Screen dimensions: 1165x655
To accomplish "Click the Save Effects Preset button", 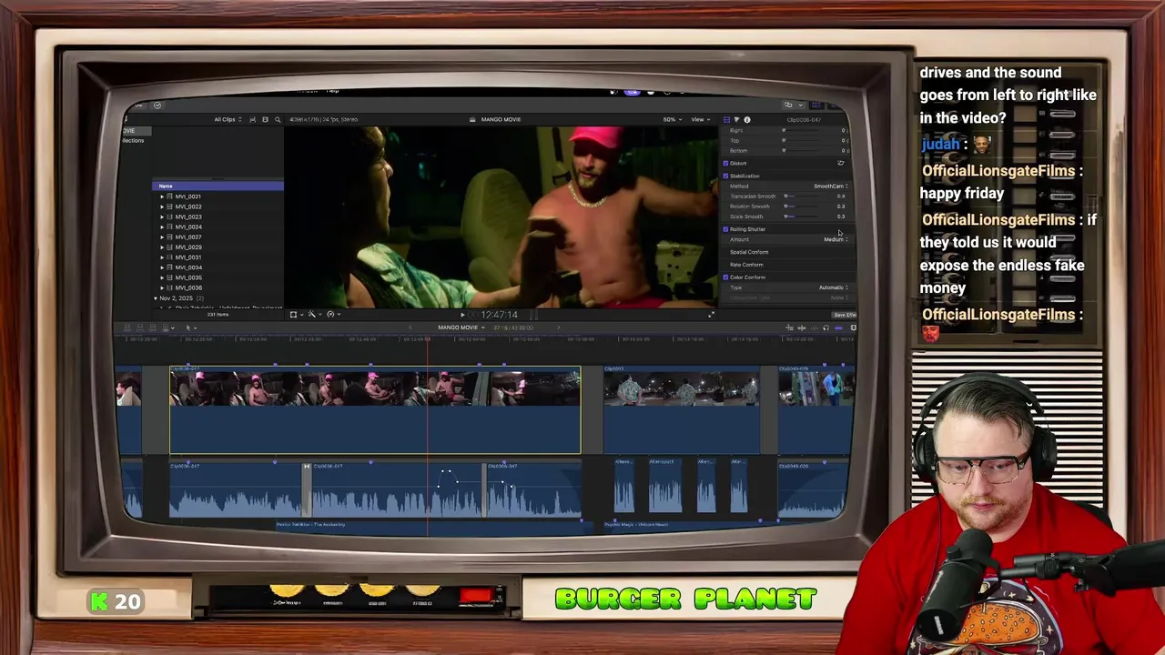I will (x=844, y=315).
